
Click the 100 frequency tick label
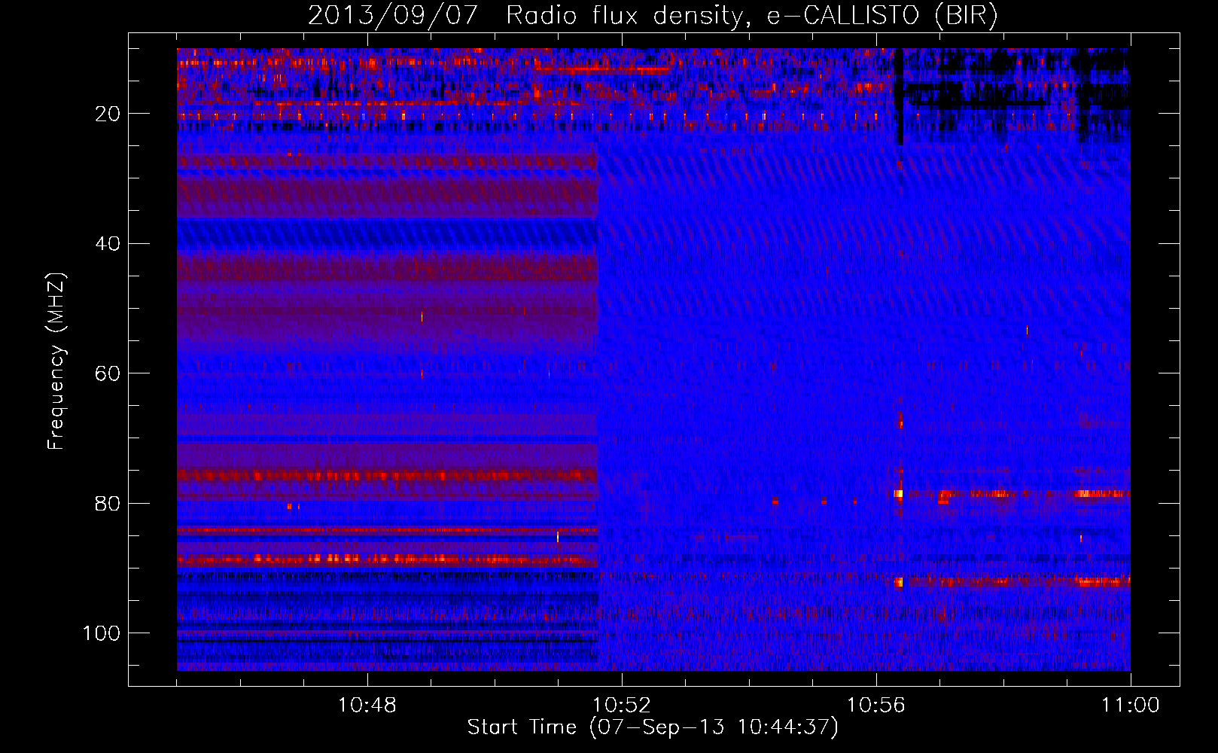tap(102, 633)
